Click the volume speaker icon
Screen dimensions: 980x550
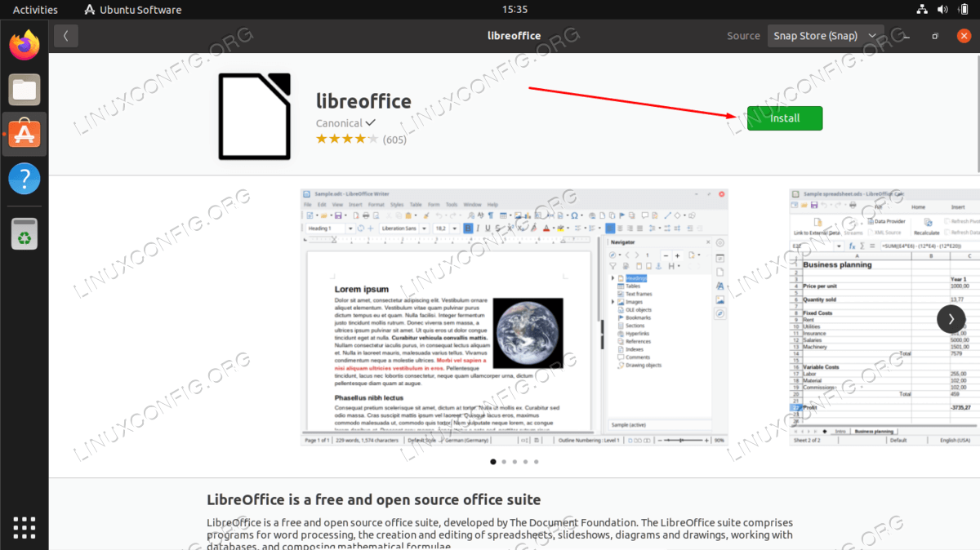(942, 10)
